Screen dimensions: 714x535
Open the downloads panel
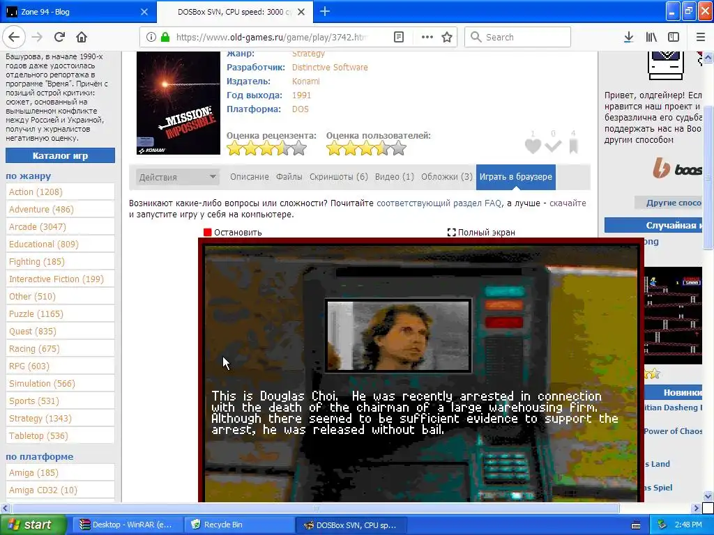[x=628, y=37]
